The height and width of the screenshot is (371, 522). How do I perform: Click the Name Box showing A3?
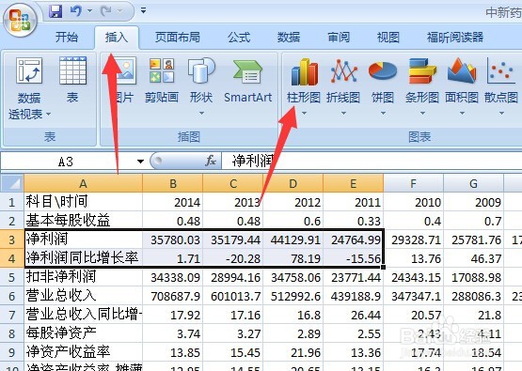[x=67, y=162]
